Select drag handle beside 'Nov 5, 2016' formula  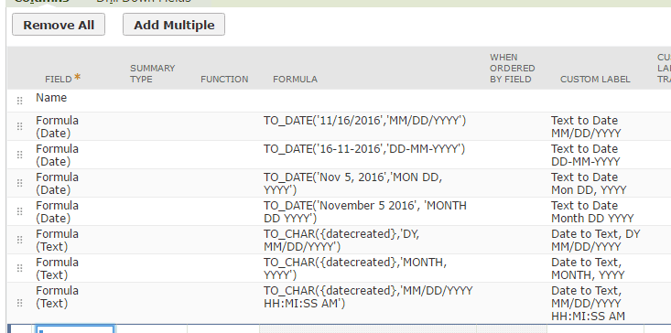[20, 183]
